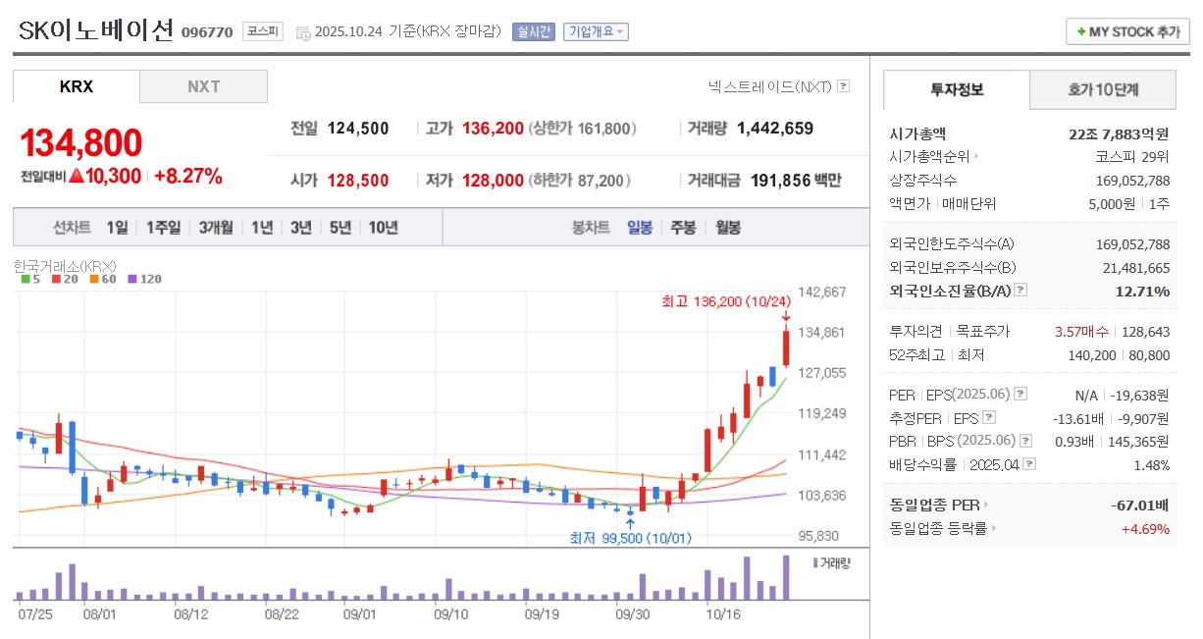Switch to the NXT tab

click(x=203, y=86)
